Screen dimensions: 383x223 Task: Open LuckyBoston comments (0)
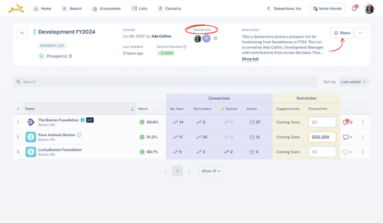[x=348, y=152]
